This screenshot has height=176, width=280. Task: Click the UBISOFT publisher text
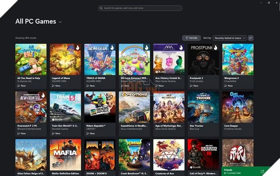(91, 129)
